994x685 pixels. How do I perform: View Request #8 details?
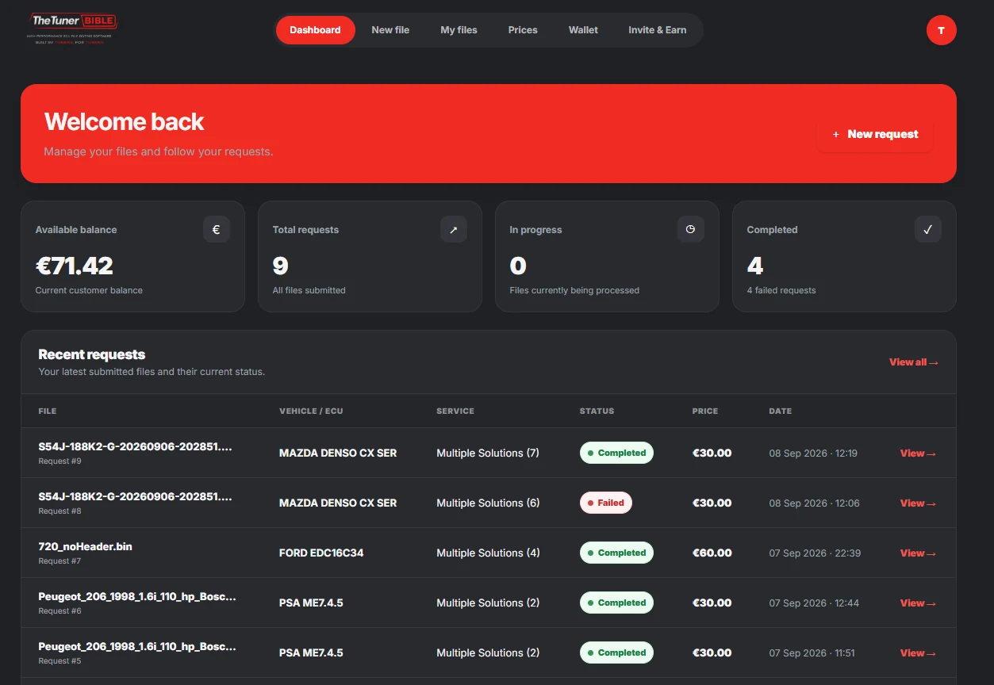coord(918,503)
